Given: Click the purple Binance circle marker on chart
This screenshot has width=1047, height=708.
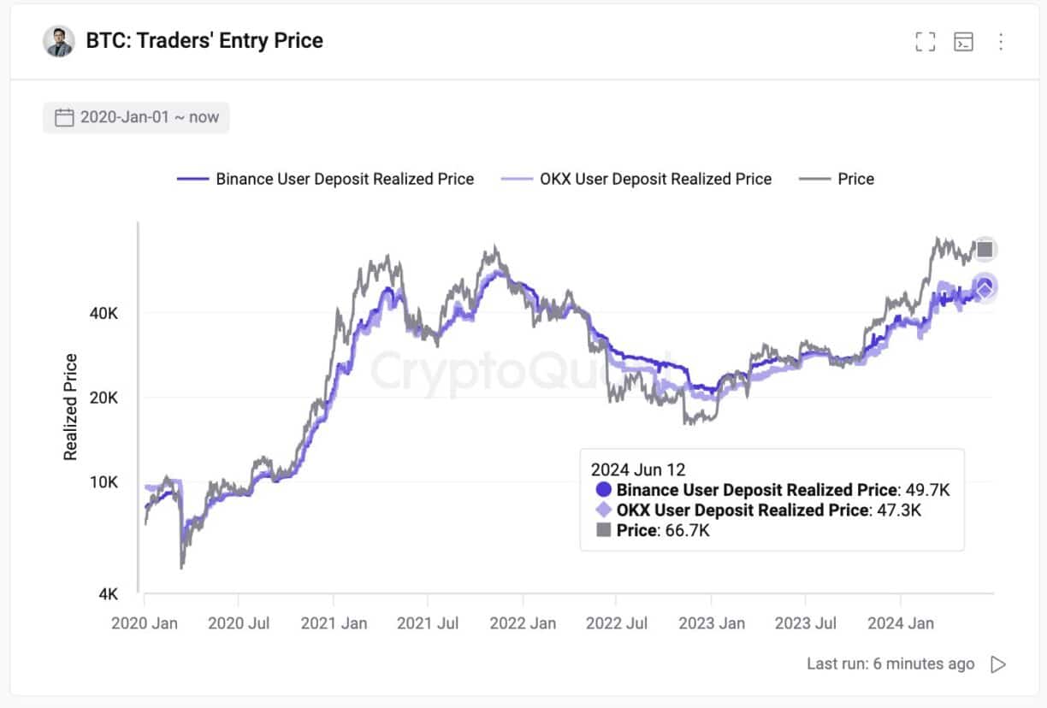Looking at the screenshot, I should [985, 283].
